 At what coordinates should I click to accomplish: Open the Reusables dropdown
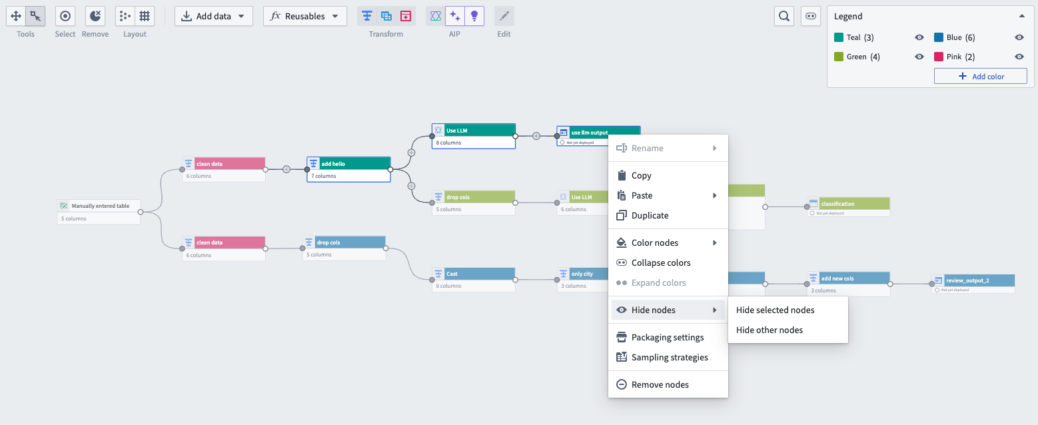(x=305, y=16)
